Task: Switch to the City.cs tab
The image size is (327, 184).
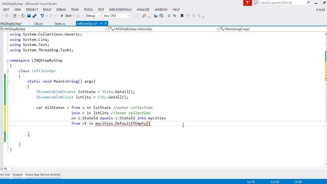Action: click(x=38, y=24)
